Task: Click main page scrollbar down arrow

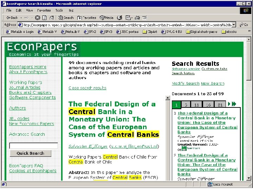Action: pyautogui.click(x=249, y=178)
